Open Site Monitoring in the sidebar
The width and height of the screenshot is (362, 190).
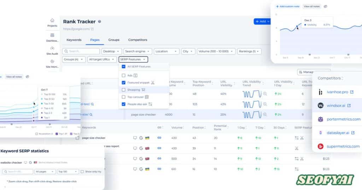52,61
